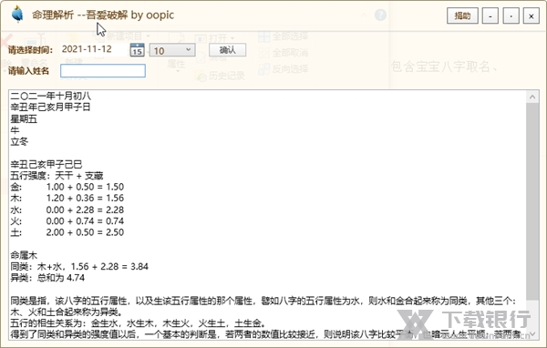Select the 同类 line totaling 3.84
547x348 pixels.
click(79, 266)
